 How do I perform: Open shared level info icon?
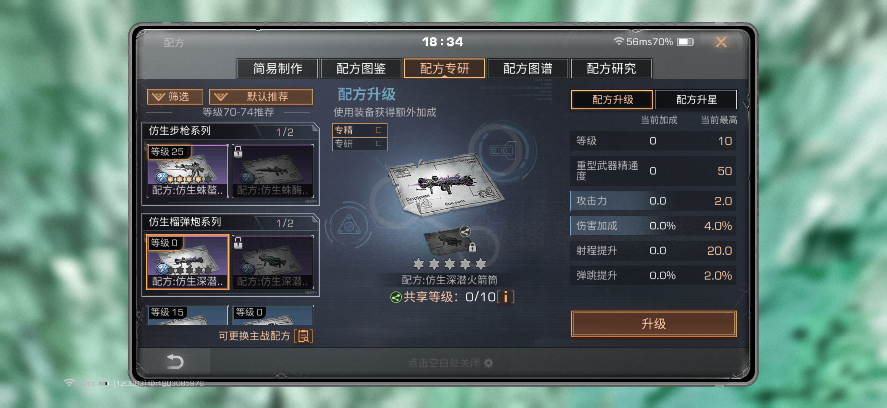pos(505,297)
